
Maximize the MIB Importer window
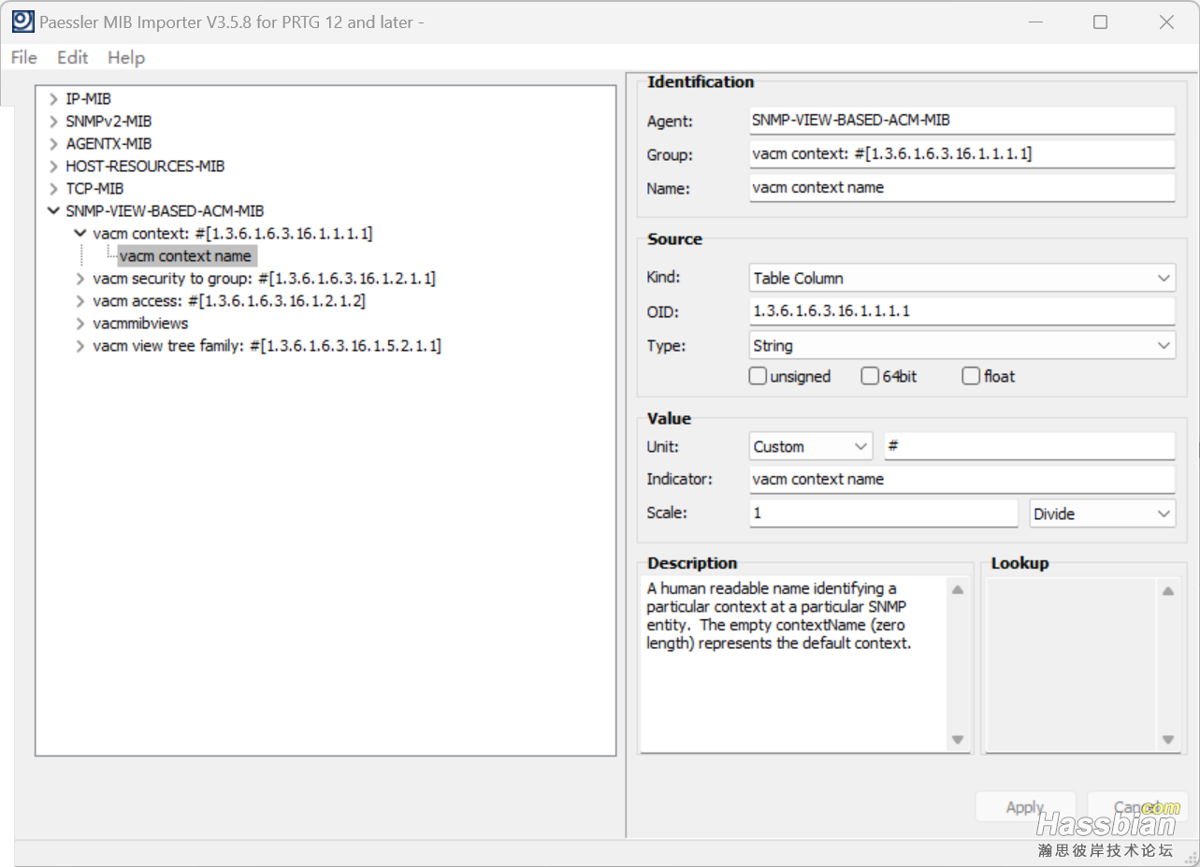tap(1100, 22)
